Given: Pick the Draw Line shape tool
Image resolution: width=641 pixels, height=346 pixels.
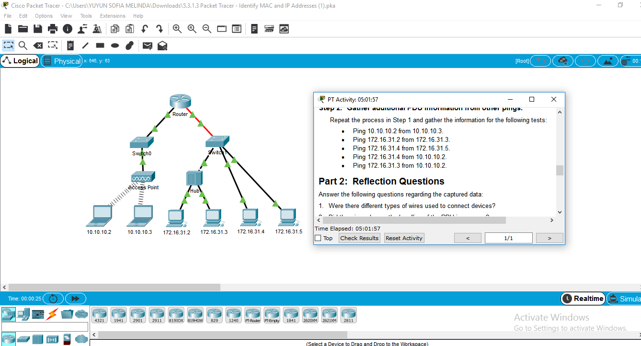Looking at the screenshot, I should click(x=84, y=46).
